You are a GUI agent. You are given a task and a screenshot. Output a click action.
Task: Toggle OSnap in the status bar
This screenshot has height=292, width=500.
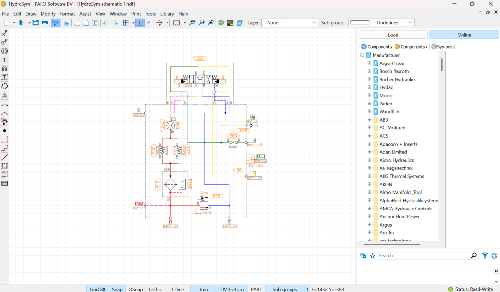point(136,289)
